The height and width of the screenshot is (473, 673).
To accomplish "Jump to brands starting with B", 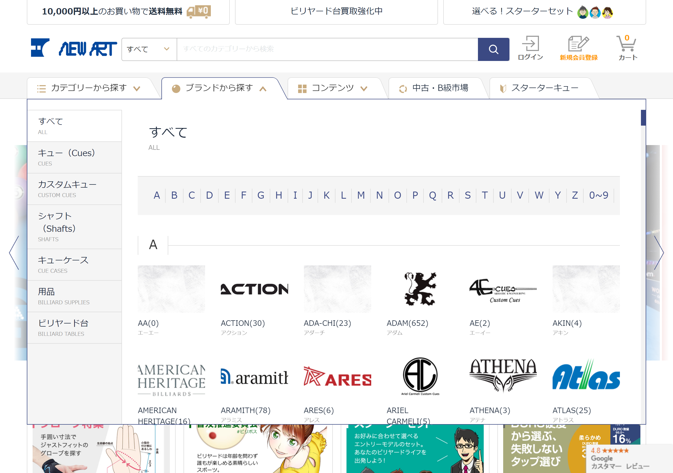I will pos(174,195).
